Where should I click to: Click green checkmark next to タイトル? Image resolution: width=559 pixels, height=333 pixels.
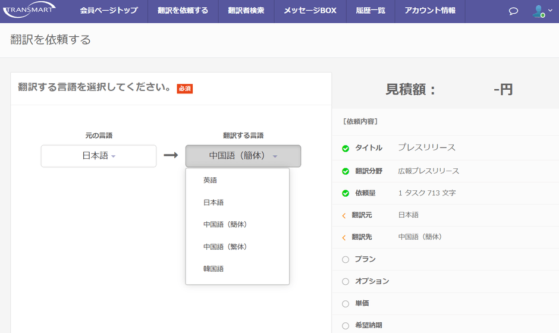coord(346,149)
